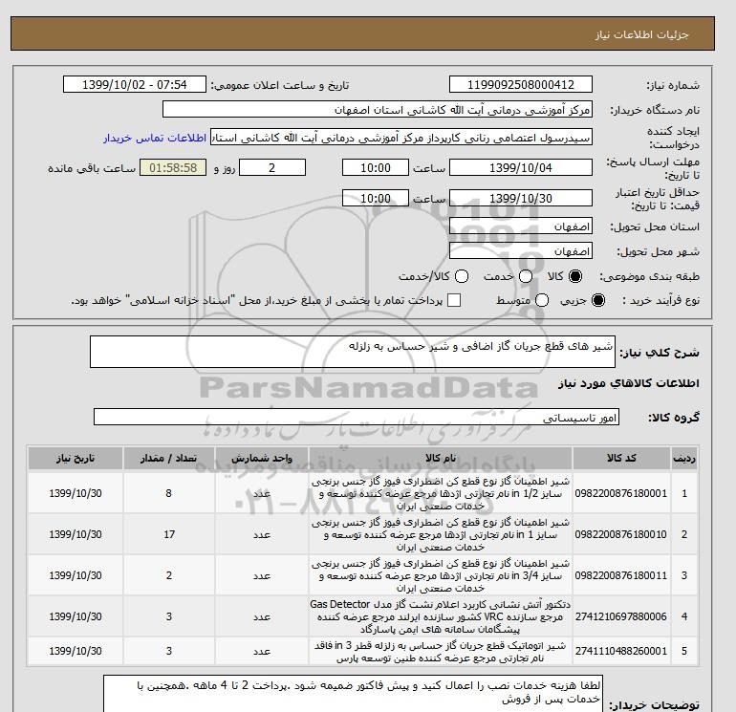The width and height of the screenshot is (736, 712).
Task: Select the متوسط purchase type radio
Action: (542, 300)
